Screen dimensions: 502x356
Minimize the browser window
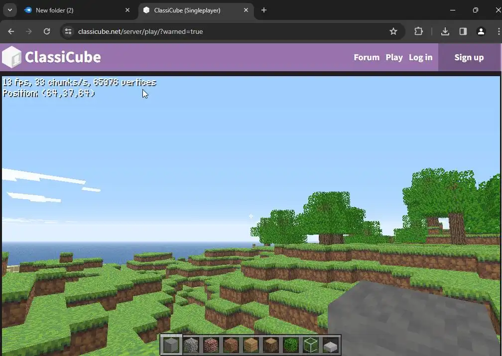pos(453,10)
